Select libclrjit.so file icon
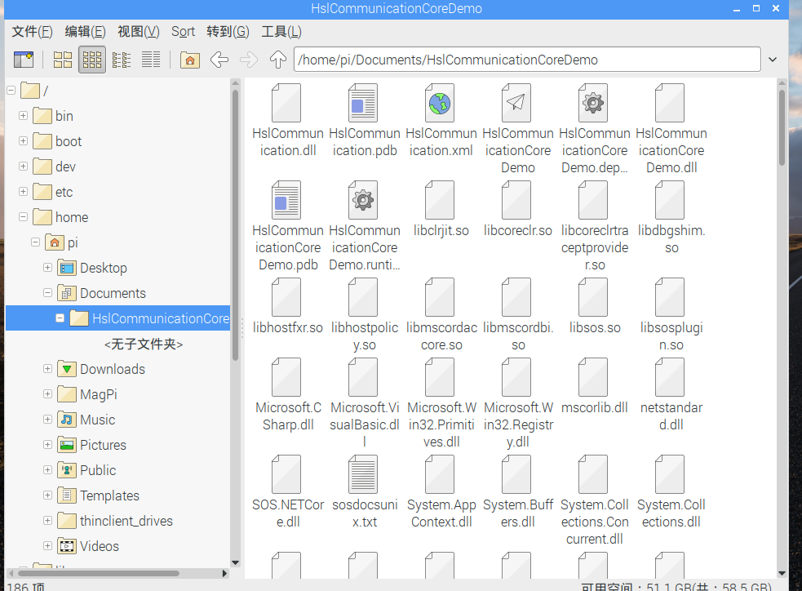802x591 pixels. 440,200
